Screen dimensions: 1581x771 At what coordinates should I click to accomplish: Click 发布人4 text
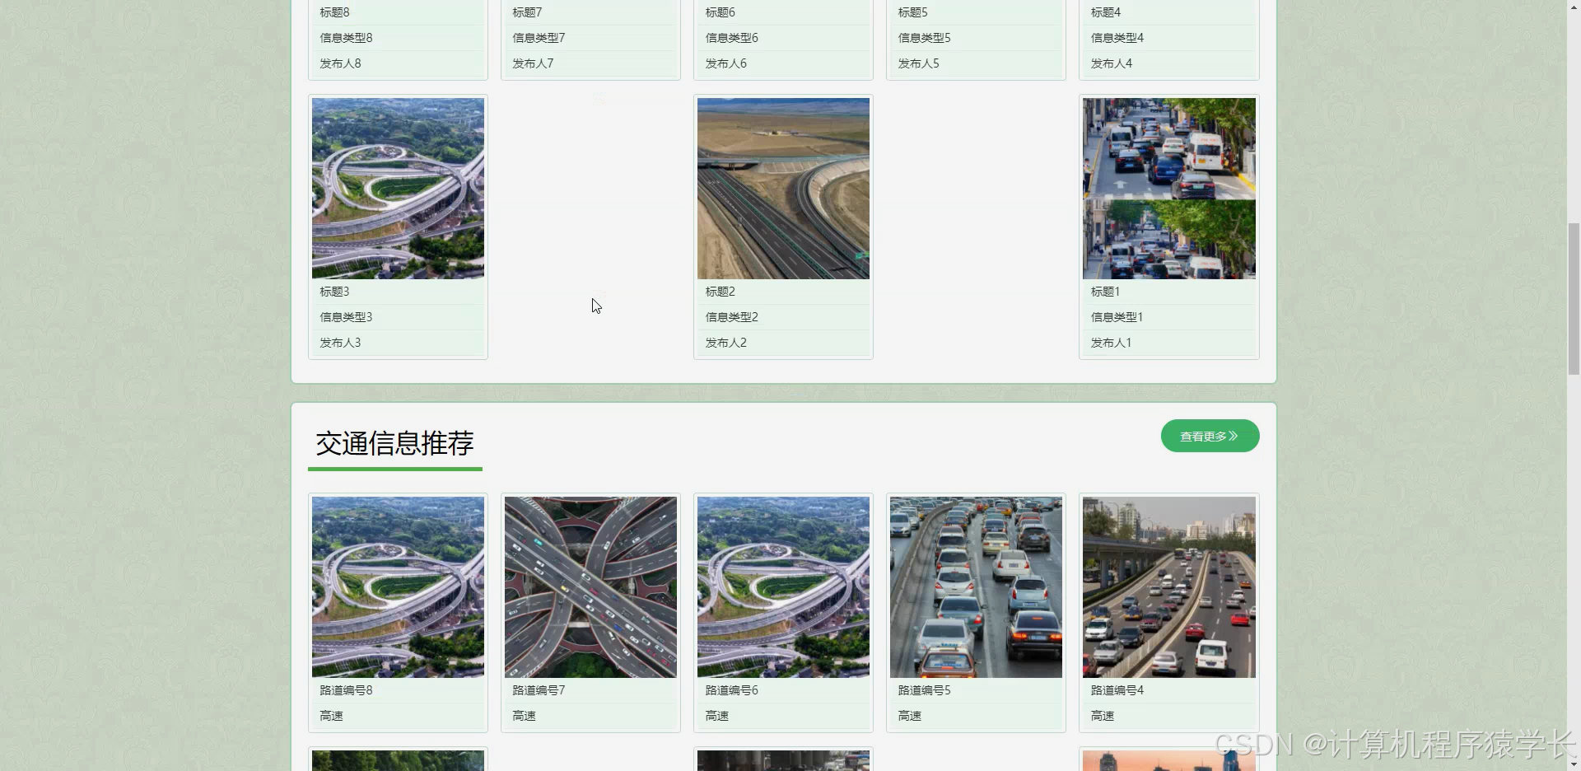[1111, 63]
